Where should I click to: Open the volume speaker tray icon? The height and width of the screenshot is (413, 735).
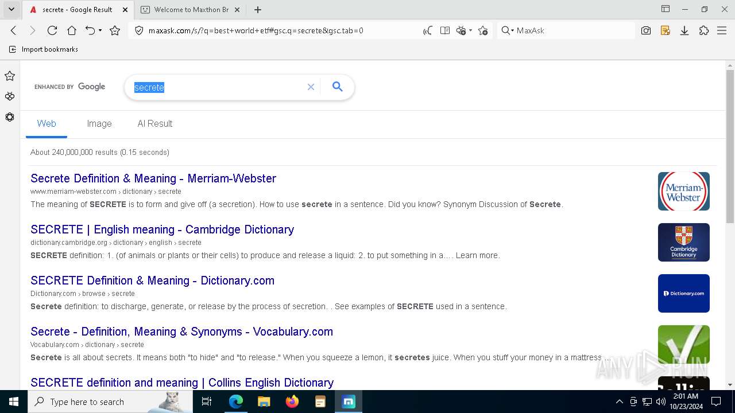660,402
